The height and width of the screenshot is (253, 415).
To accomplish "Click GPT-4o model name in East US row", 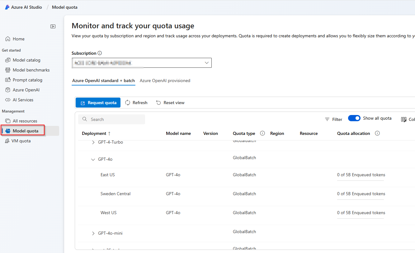I will 173,175.
